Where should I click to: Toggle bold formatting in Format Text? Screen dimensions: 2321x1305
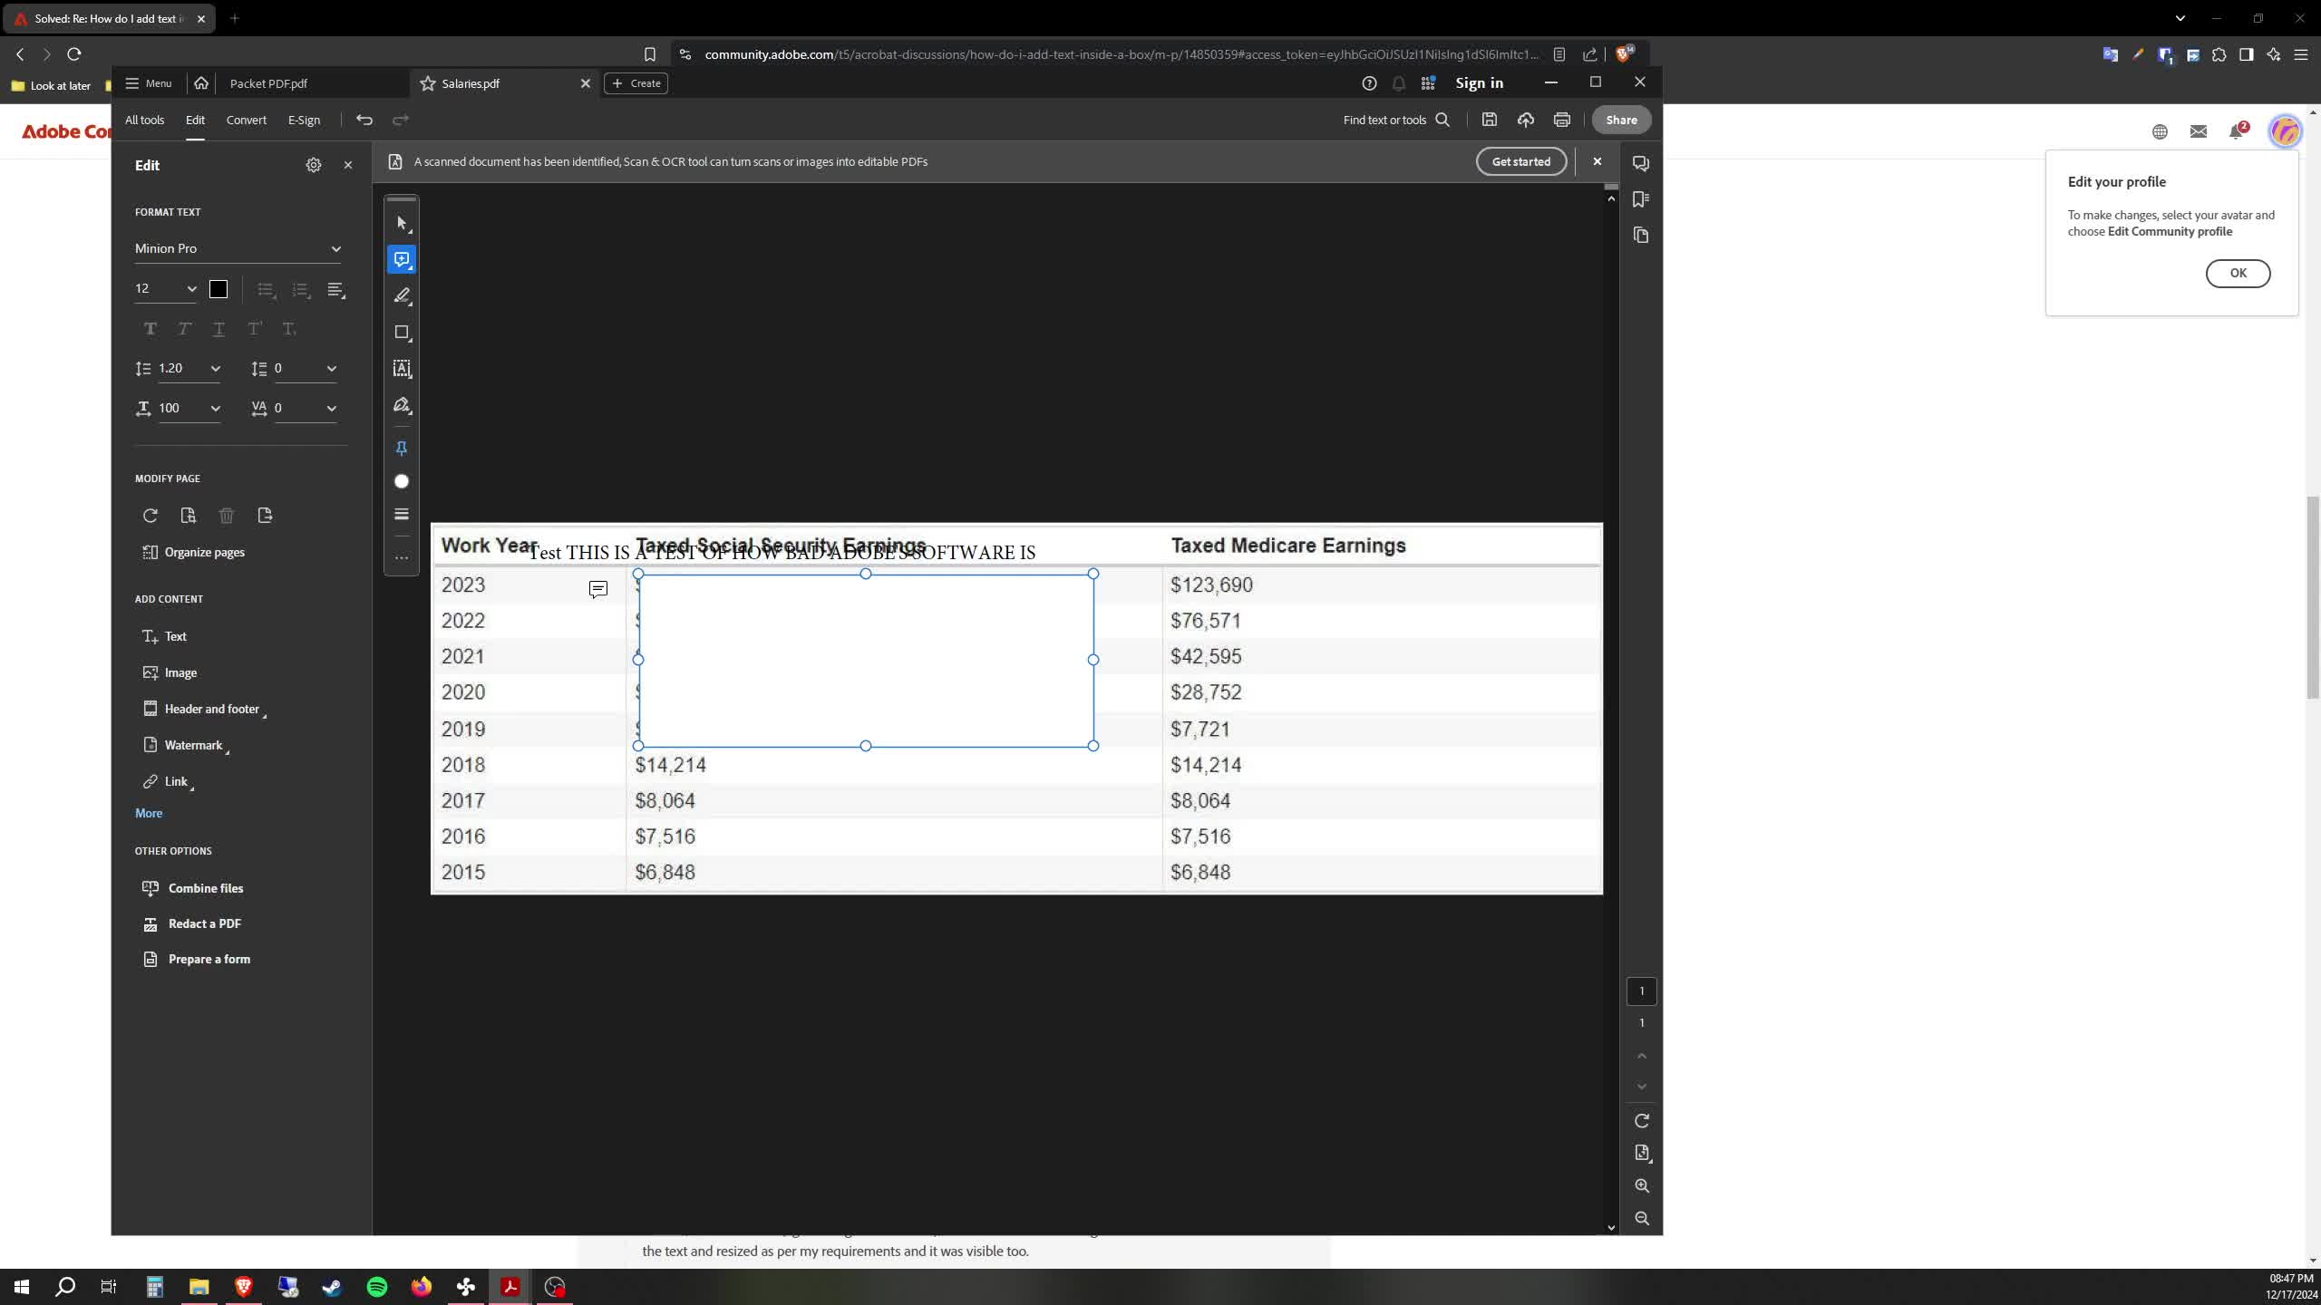150,328
